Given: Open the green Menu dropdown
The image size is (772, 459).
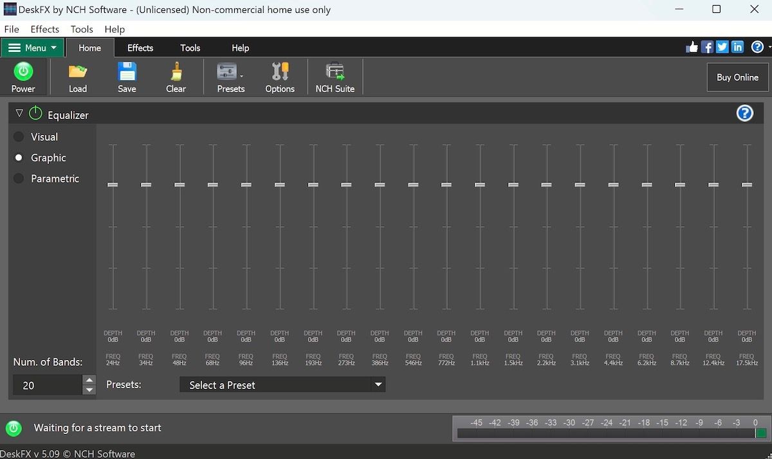Looking at the screenshot, I should click(32, 48).
